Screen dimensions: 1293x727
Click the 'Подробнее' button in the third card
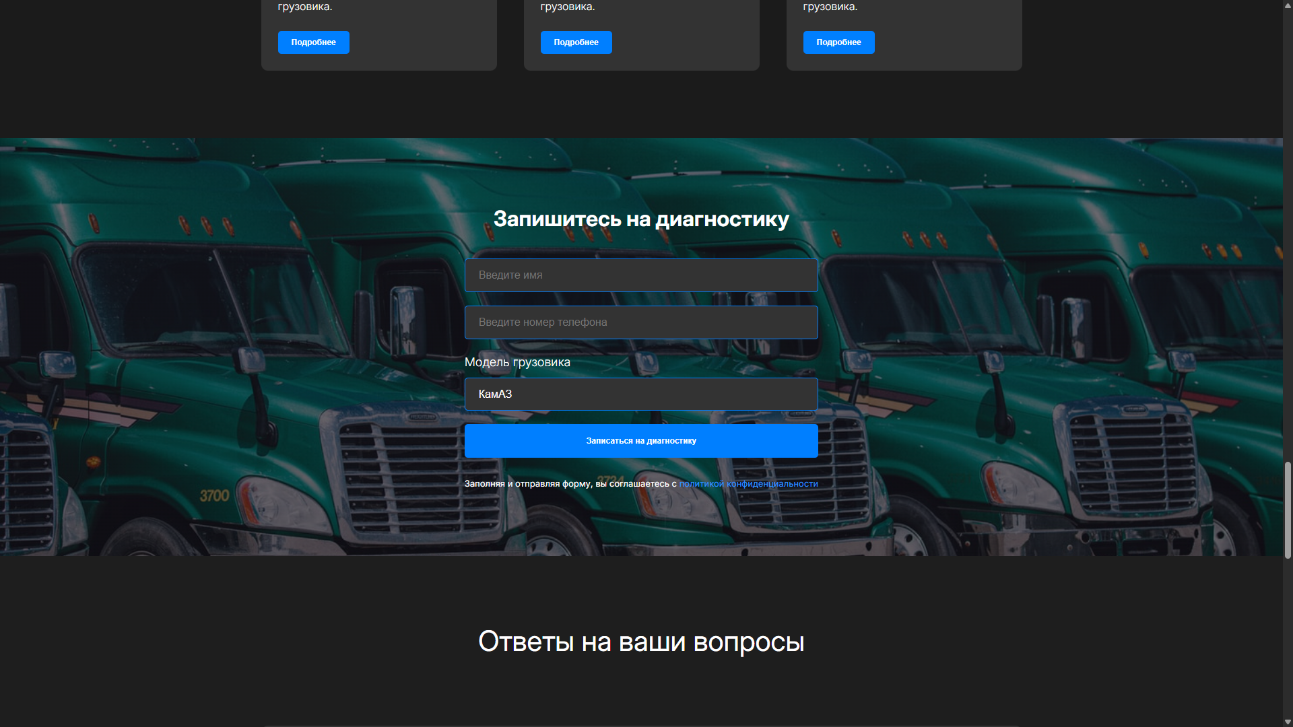click(839, 42)
